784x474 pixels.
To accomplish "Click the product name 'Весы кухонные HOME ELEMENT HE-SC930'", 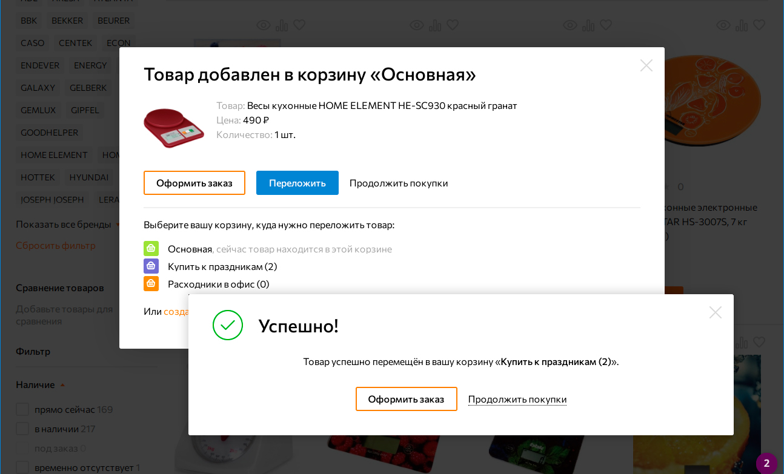I will (382, 106).
